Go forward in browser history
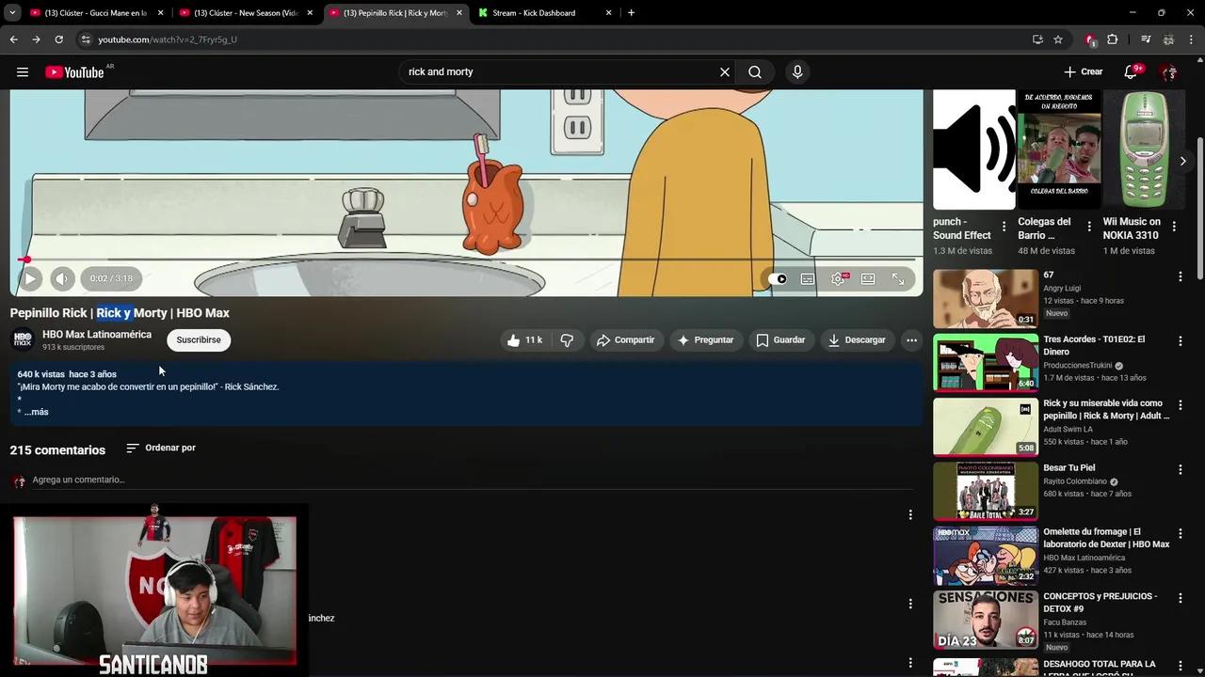Viewport: 1205px width, 677px height. click(x=36, y=39)
